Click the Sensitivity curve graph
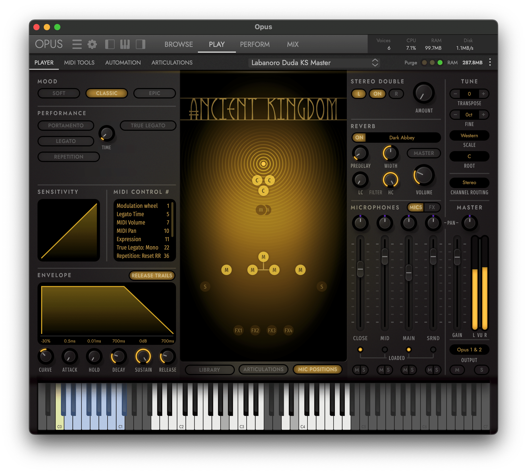This screenshot has height=473, width=527. tap(69, 230)
